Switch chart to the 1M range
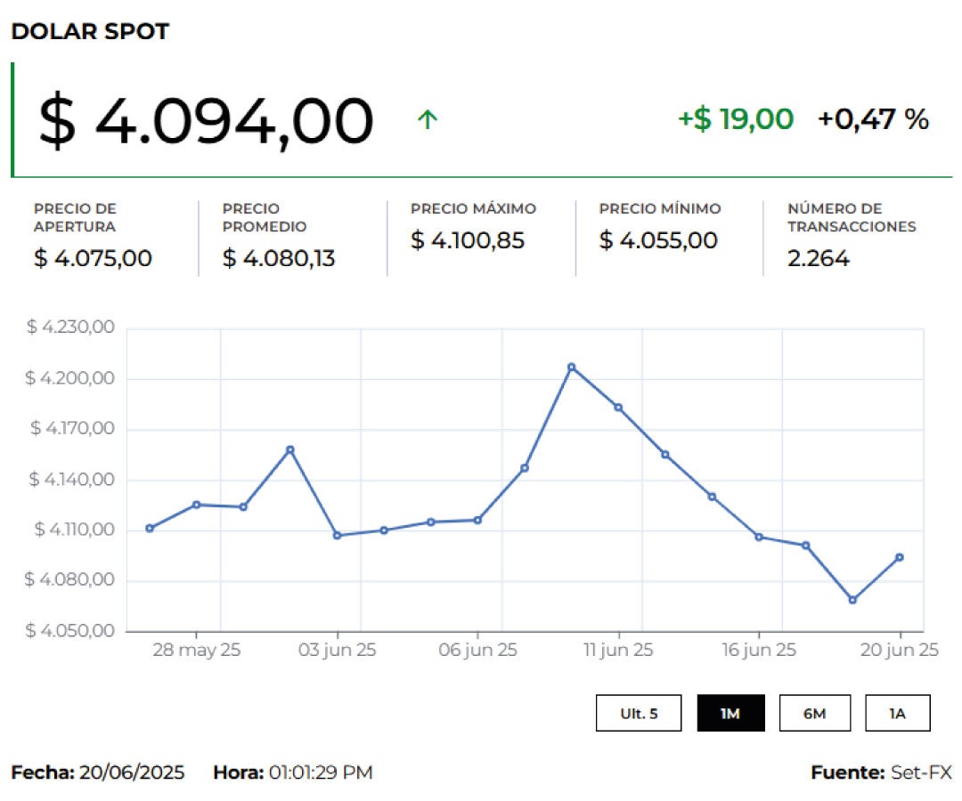This screenshot has height=801, width=962. 730,713
